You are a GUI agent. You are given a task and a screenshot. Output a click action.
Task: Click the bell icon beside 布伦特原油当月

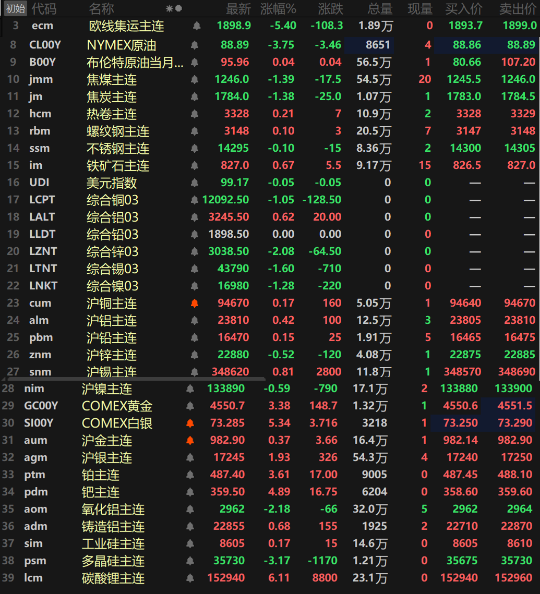pyautogui.click(x=194, y=62)
